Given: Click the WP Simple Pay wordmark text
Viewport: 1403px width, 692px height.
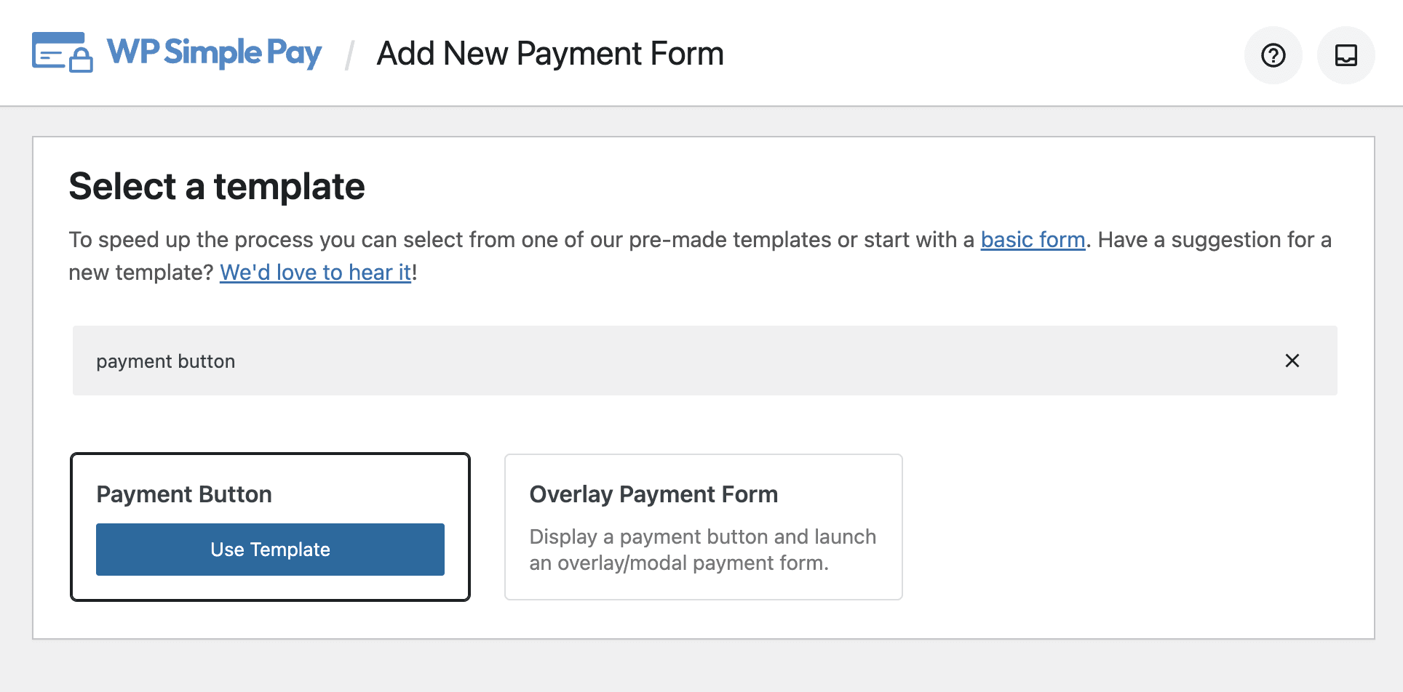Looking at the screenshot, I should coord(214,53).
